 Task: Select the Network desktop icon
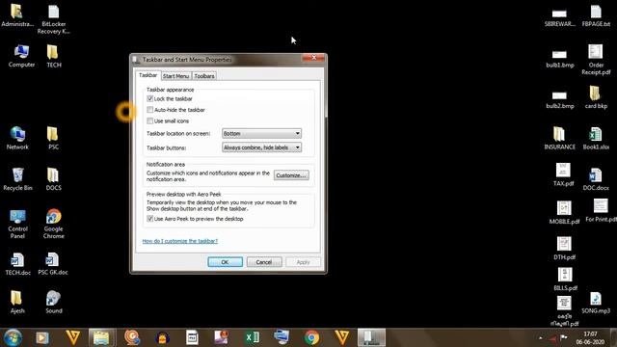pyautogui.click(x=17, y=138)
